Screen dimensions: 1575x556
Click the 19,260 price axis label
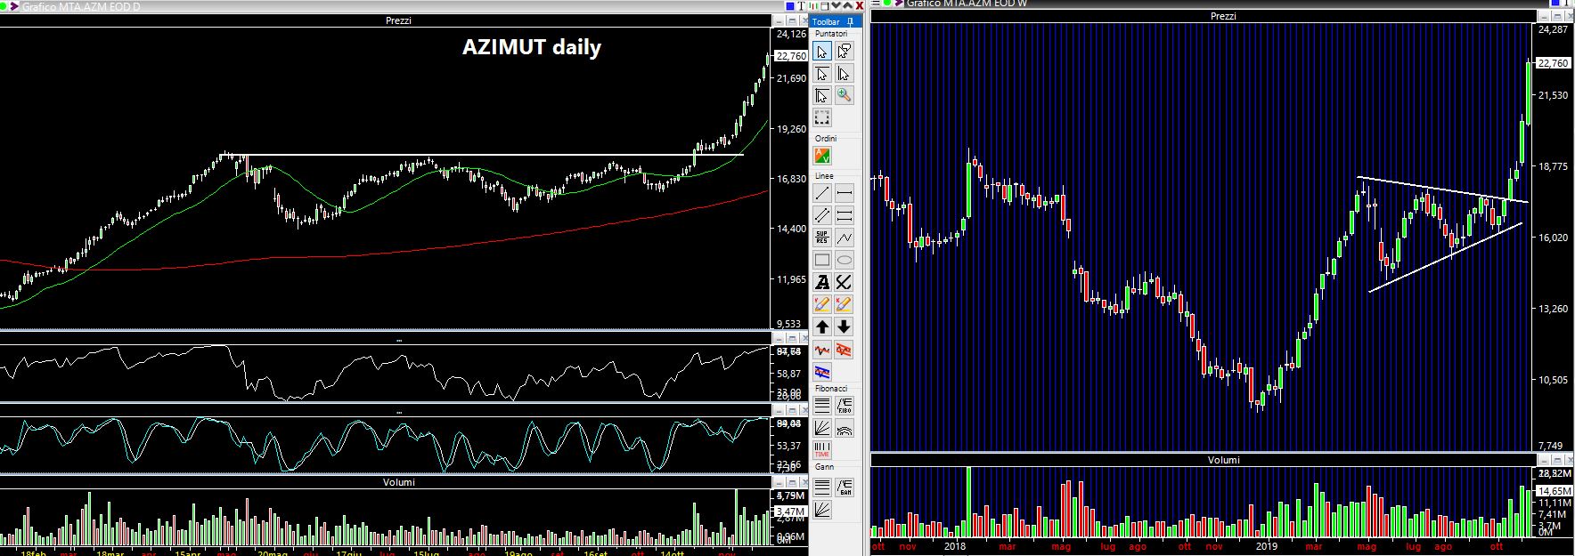click(792, 129)
